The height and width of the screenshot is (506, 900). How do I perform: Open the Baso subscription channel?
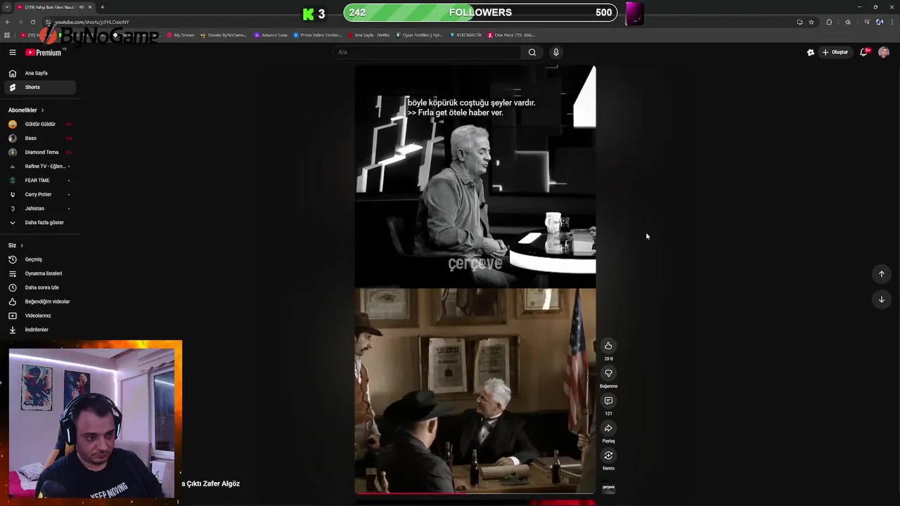[x=39, y=138]
